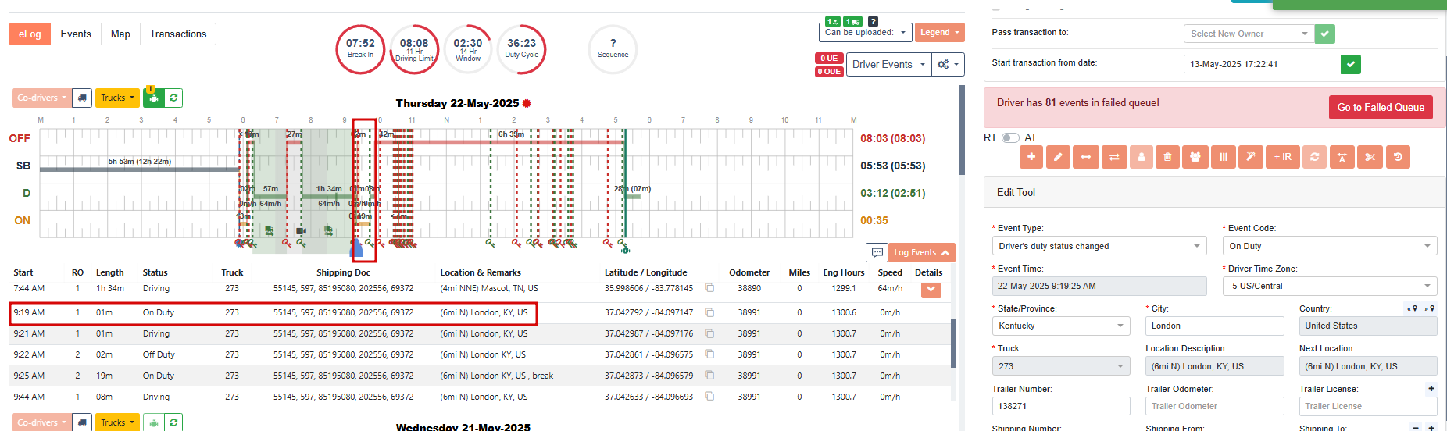Select the pencil edit event tool
This screenshot has height=431, width=1447.
tap(1058, 157)
